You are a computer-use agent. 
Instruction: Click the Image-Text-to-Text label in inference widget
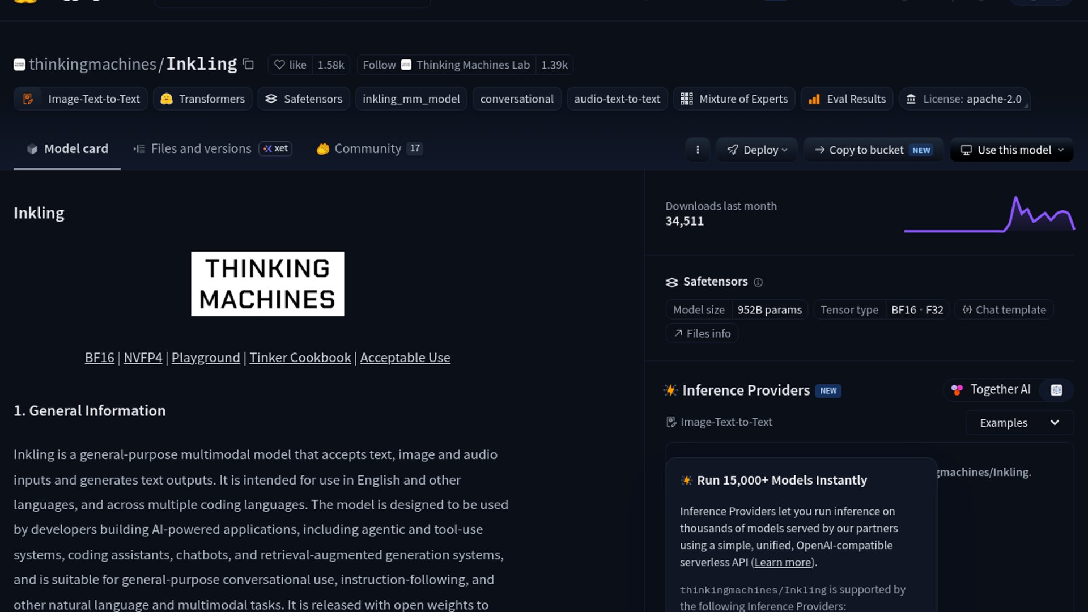click(726, 422)
